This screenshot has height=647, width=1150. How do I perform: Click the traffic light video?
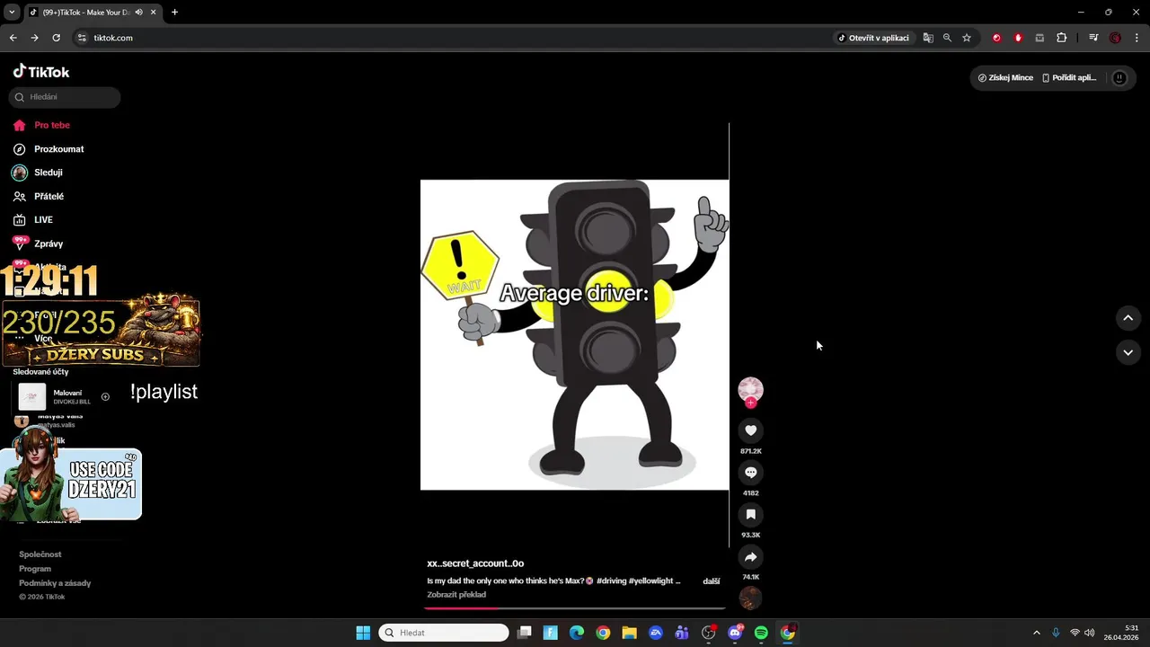tap(575, 335)
